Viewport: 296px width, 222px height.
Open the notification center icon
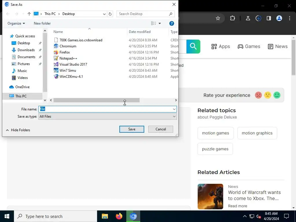pyautogui.click(x=286, y=216)
